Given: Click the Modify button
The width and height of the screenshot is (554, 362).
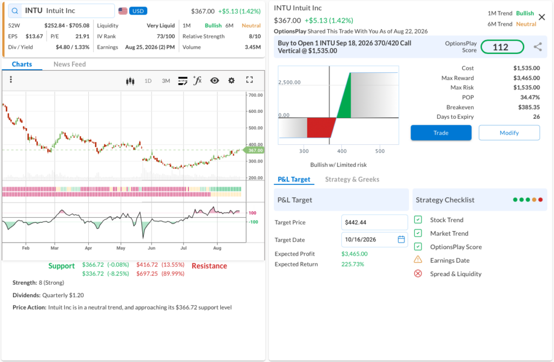Looking at the screenshot, I should [x=509, y=133].
